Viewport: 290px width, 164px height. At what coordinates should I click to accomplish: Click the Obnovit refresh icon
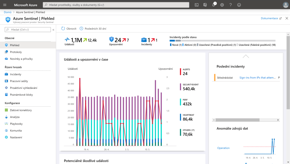point(63,29)
